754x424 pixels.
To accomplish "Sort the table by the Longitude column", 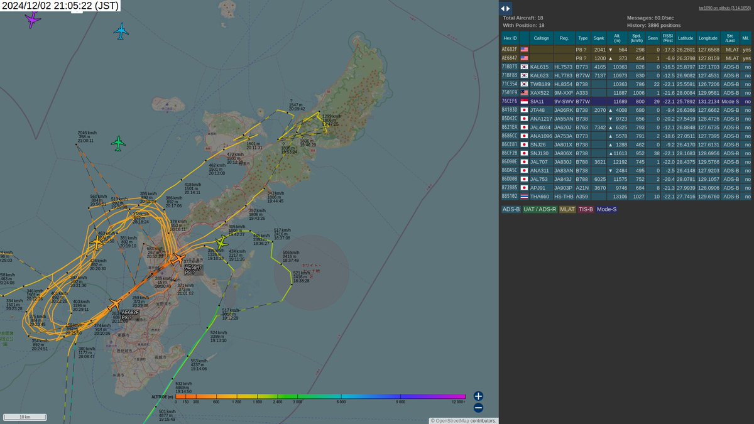I will point(708,38).
